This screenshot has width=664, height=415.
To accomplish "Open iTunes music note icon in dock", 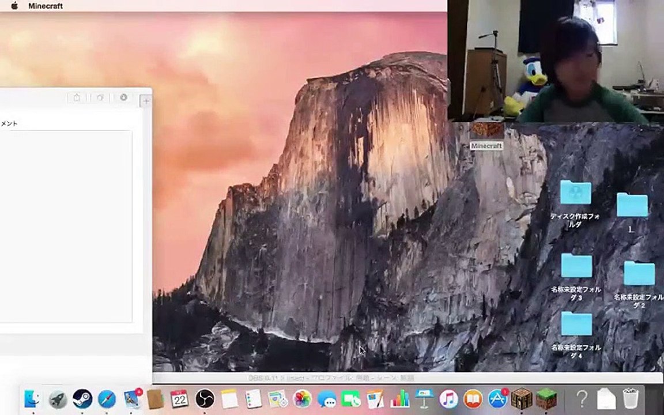I will [448, 399].
